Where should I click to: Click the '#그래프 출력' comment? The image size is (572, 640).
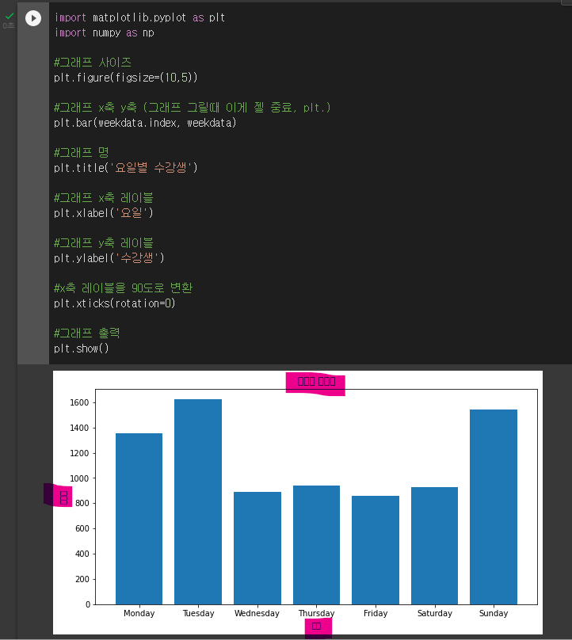coord(86,333)
